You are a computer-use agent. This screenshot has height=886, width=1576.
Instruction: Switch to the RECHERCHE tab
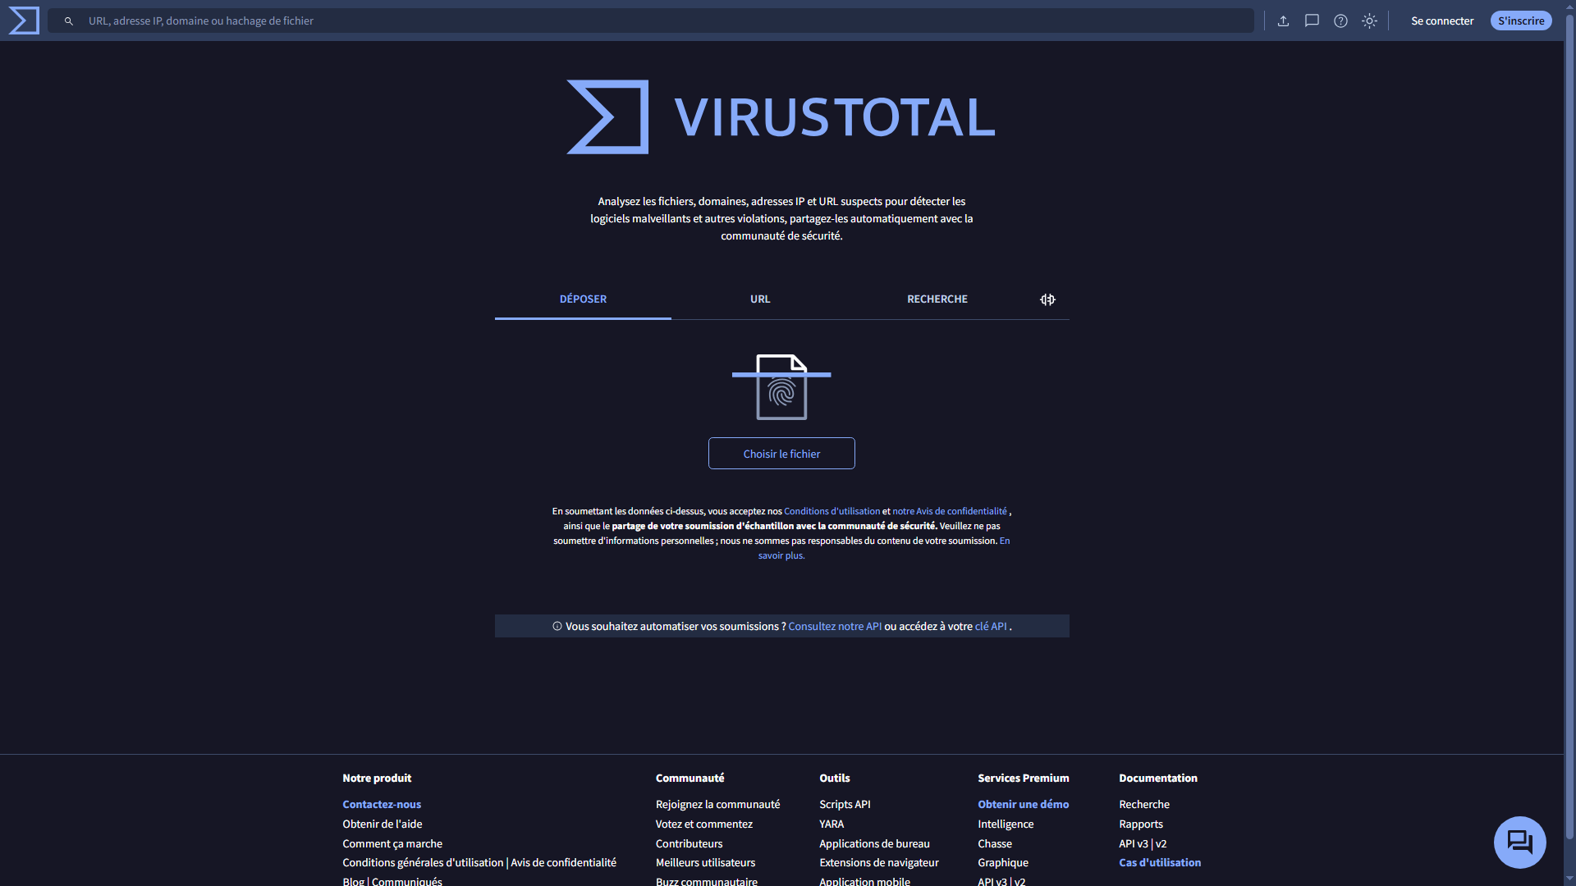pyautogui.click(x=937, y=299)
